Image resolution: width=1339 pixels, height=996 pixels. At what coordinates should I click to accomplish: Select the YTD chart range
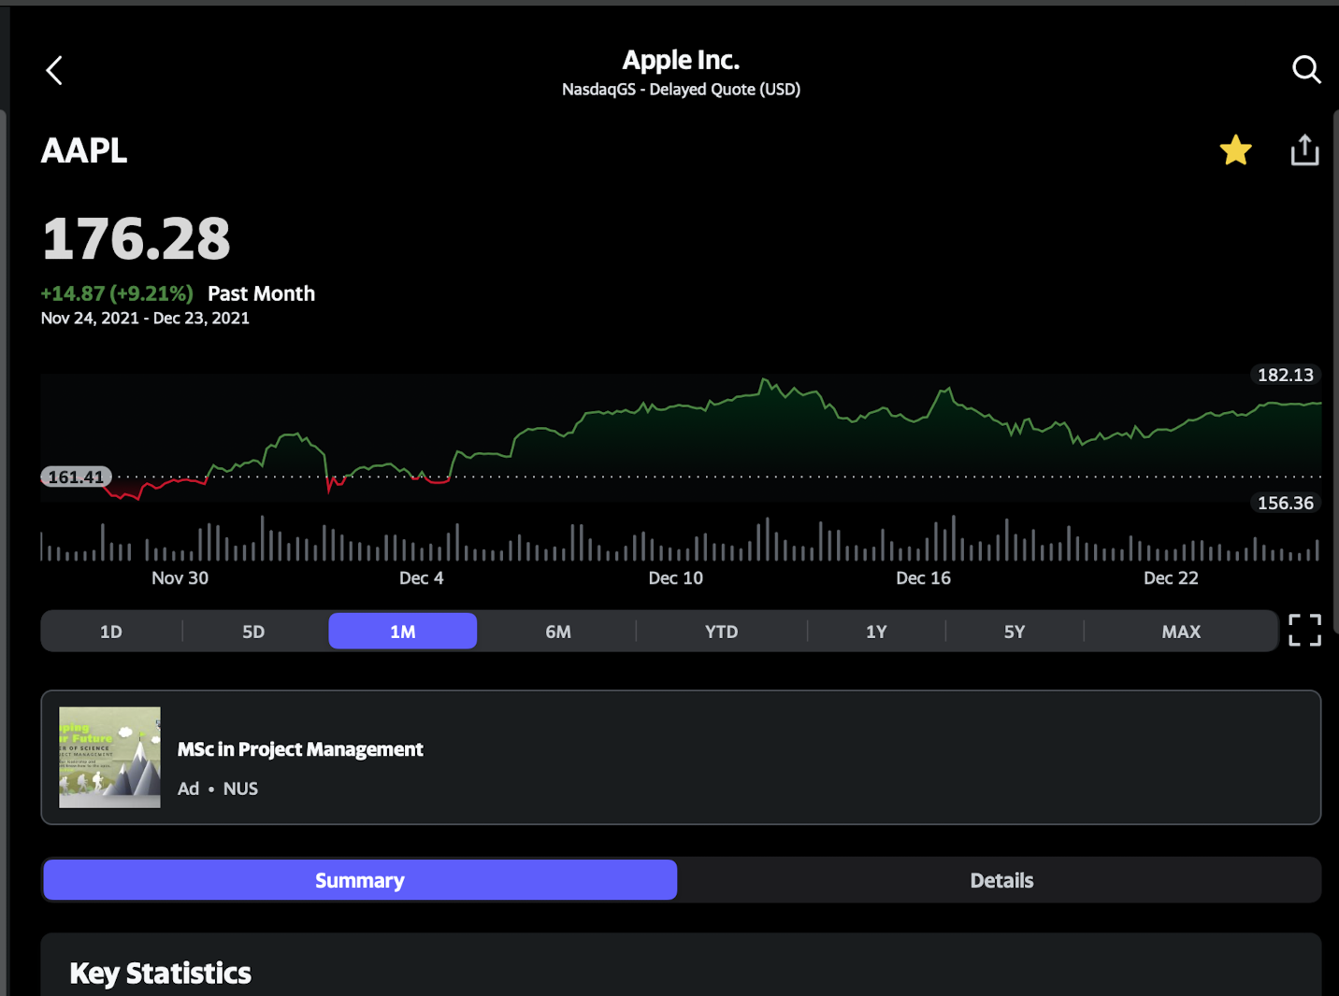721,632
